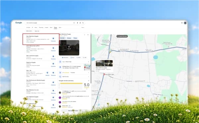The height and width of the screenshot is (123, 199).
Task: Click Directions button under the business photo
Action: click(65, 58)
